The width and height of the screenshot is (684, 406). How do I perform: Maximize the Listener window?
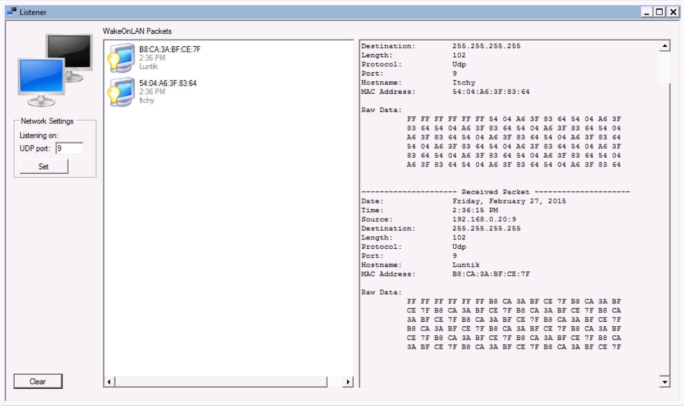(660, 12)
